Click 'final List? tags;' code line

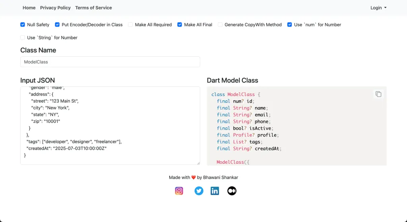[x=240, y=142]
